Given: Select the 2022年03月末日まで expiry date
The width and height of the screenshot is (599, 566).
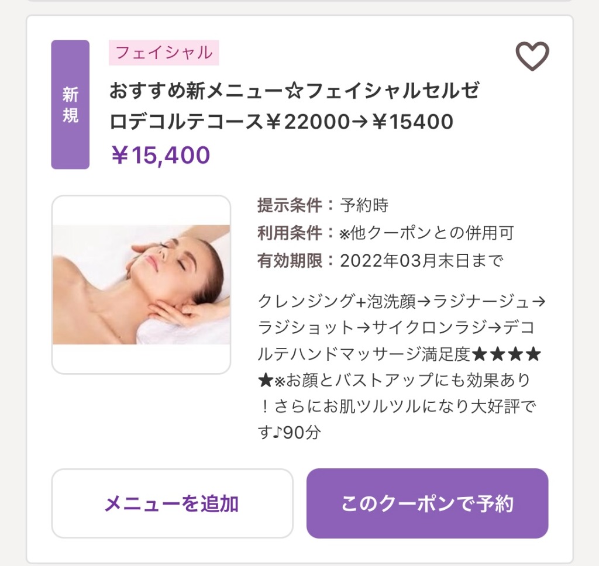Looking at the screenshot, I should 421,261.
